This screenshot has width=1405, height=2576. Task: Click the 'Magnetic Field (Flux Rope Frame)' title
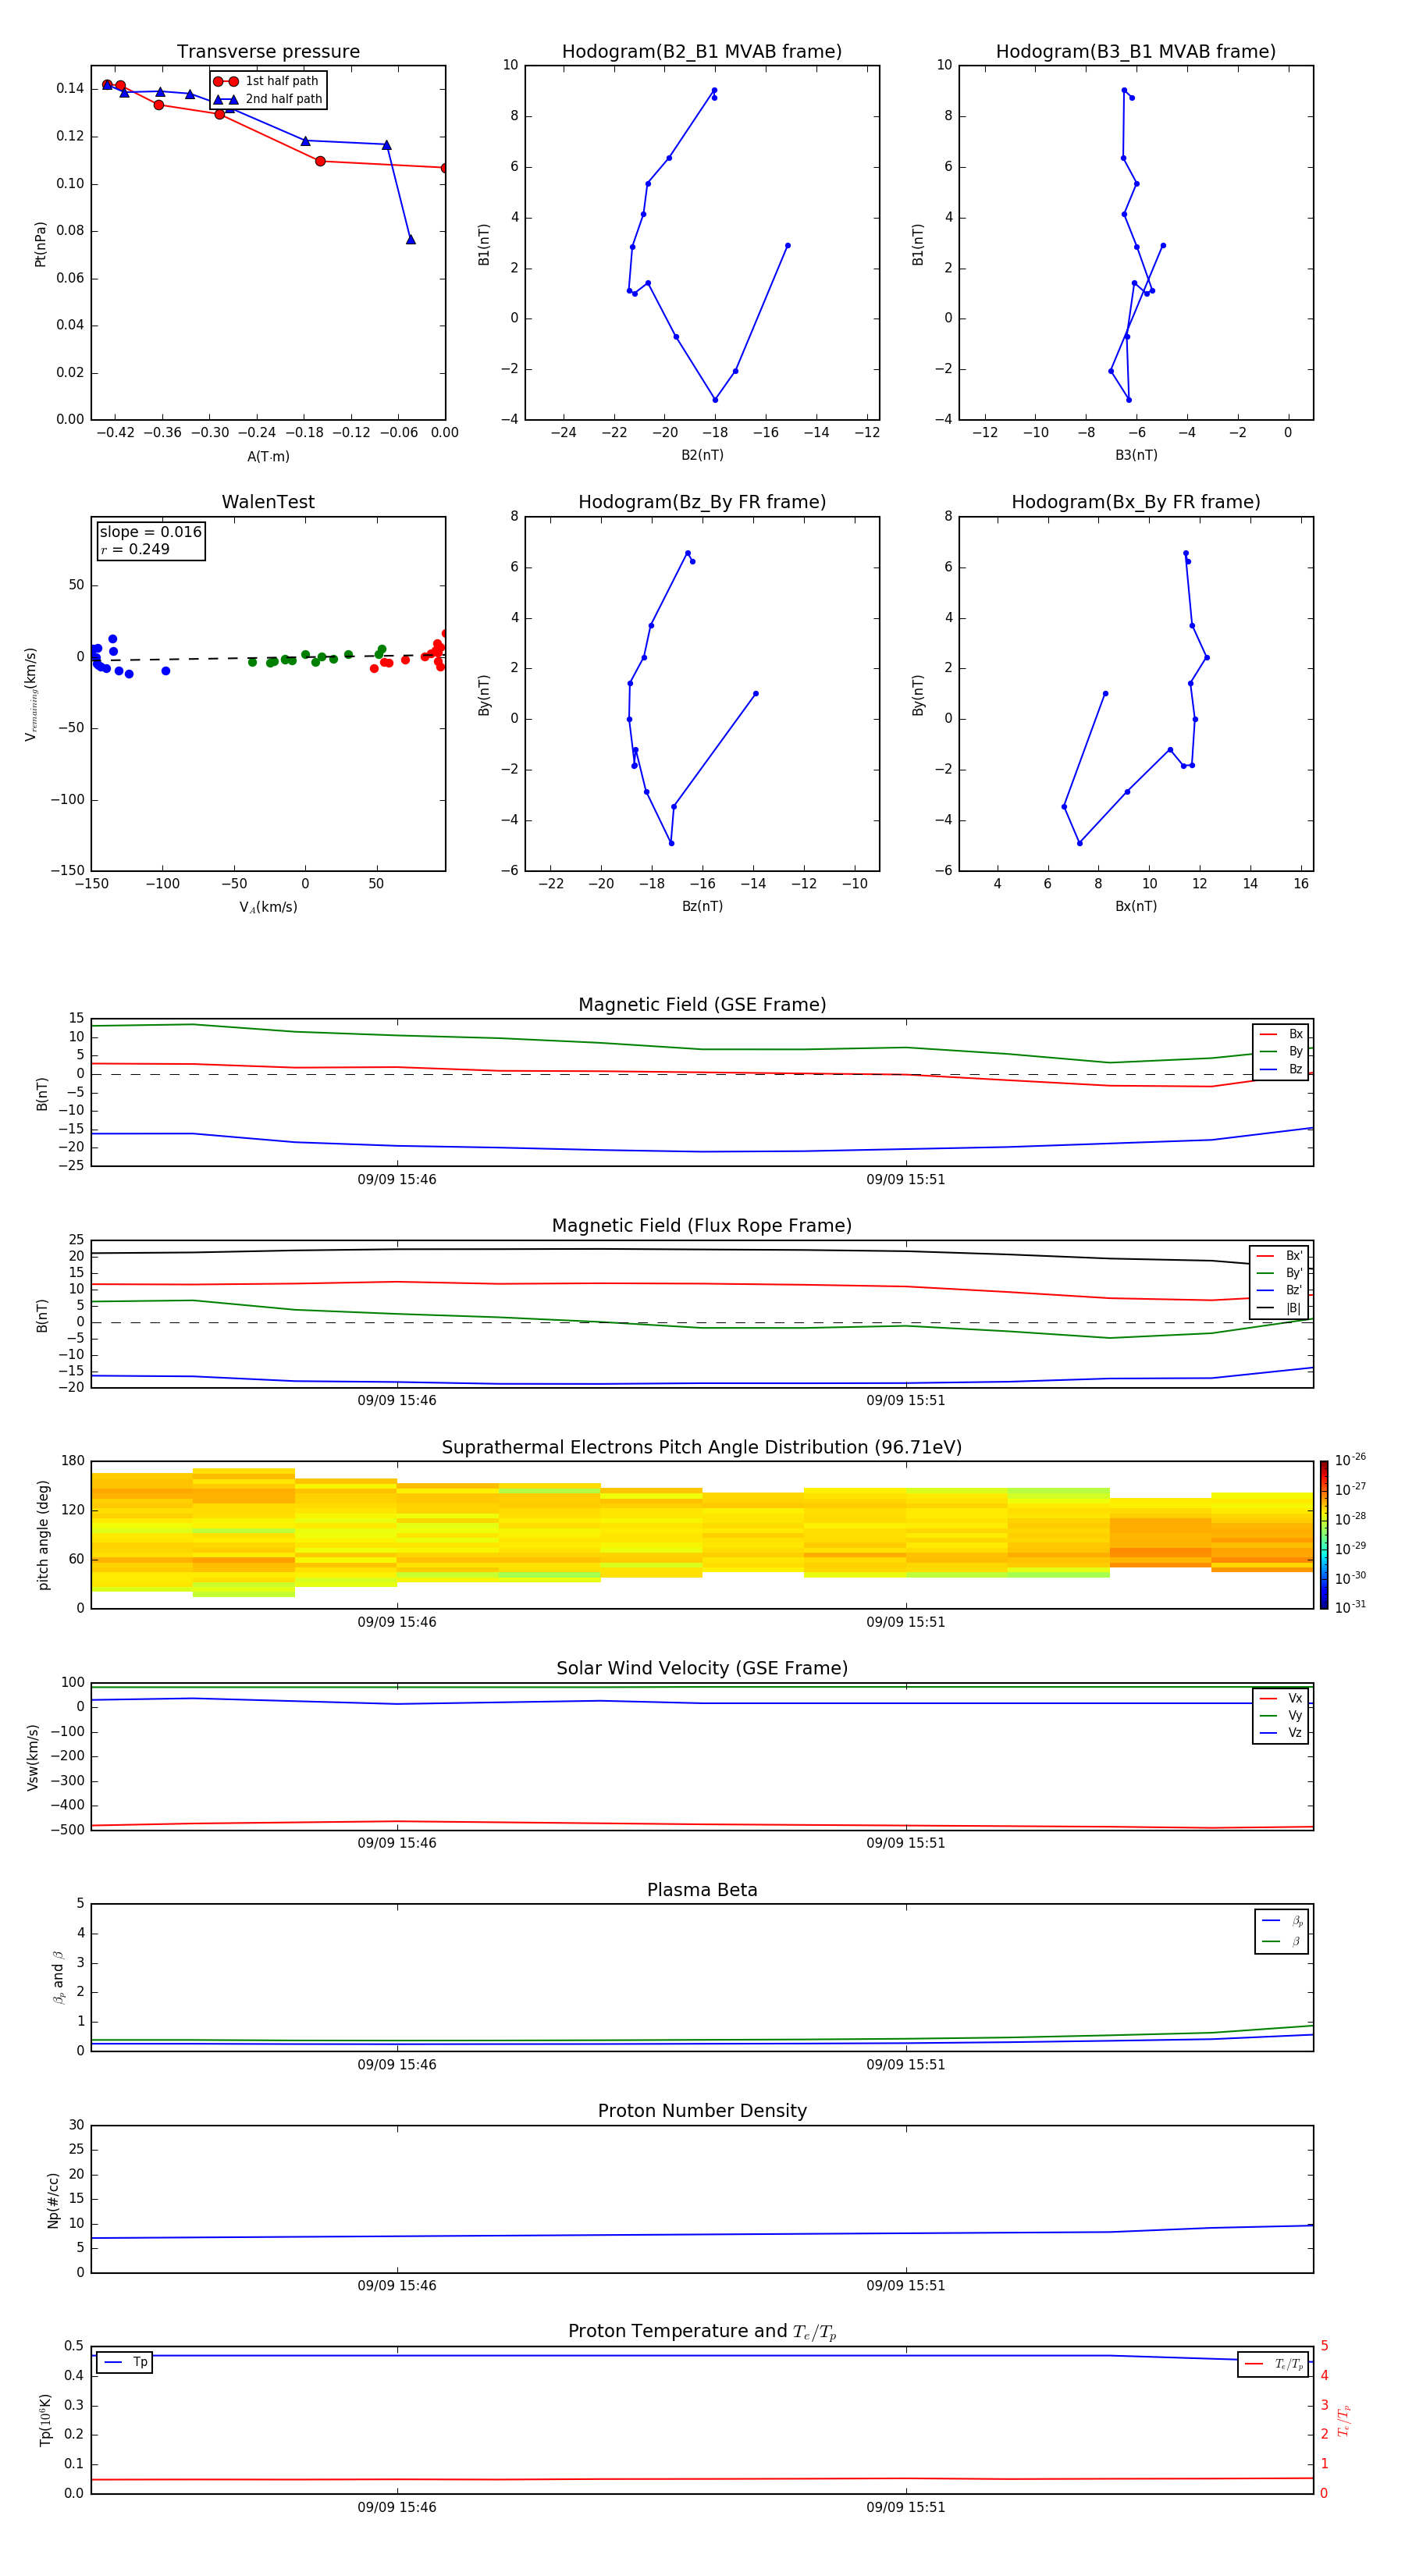[702, 1226]
